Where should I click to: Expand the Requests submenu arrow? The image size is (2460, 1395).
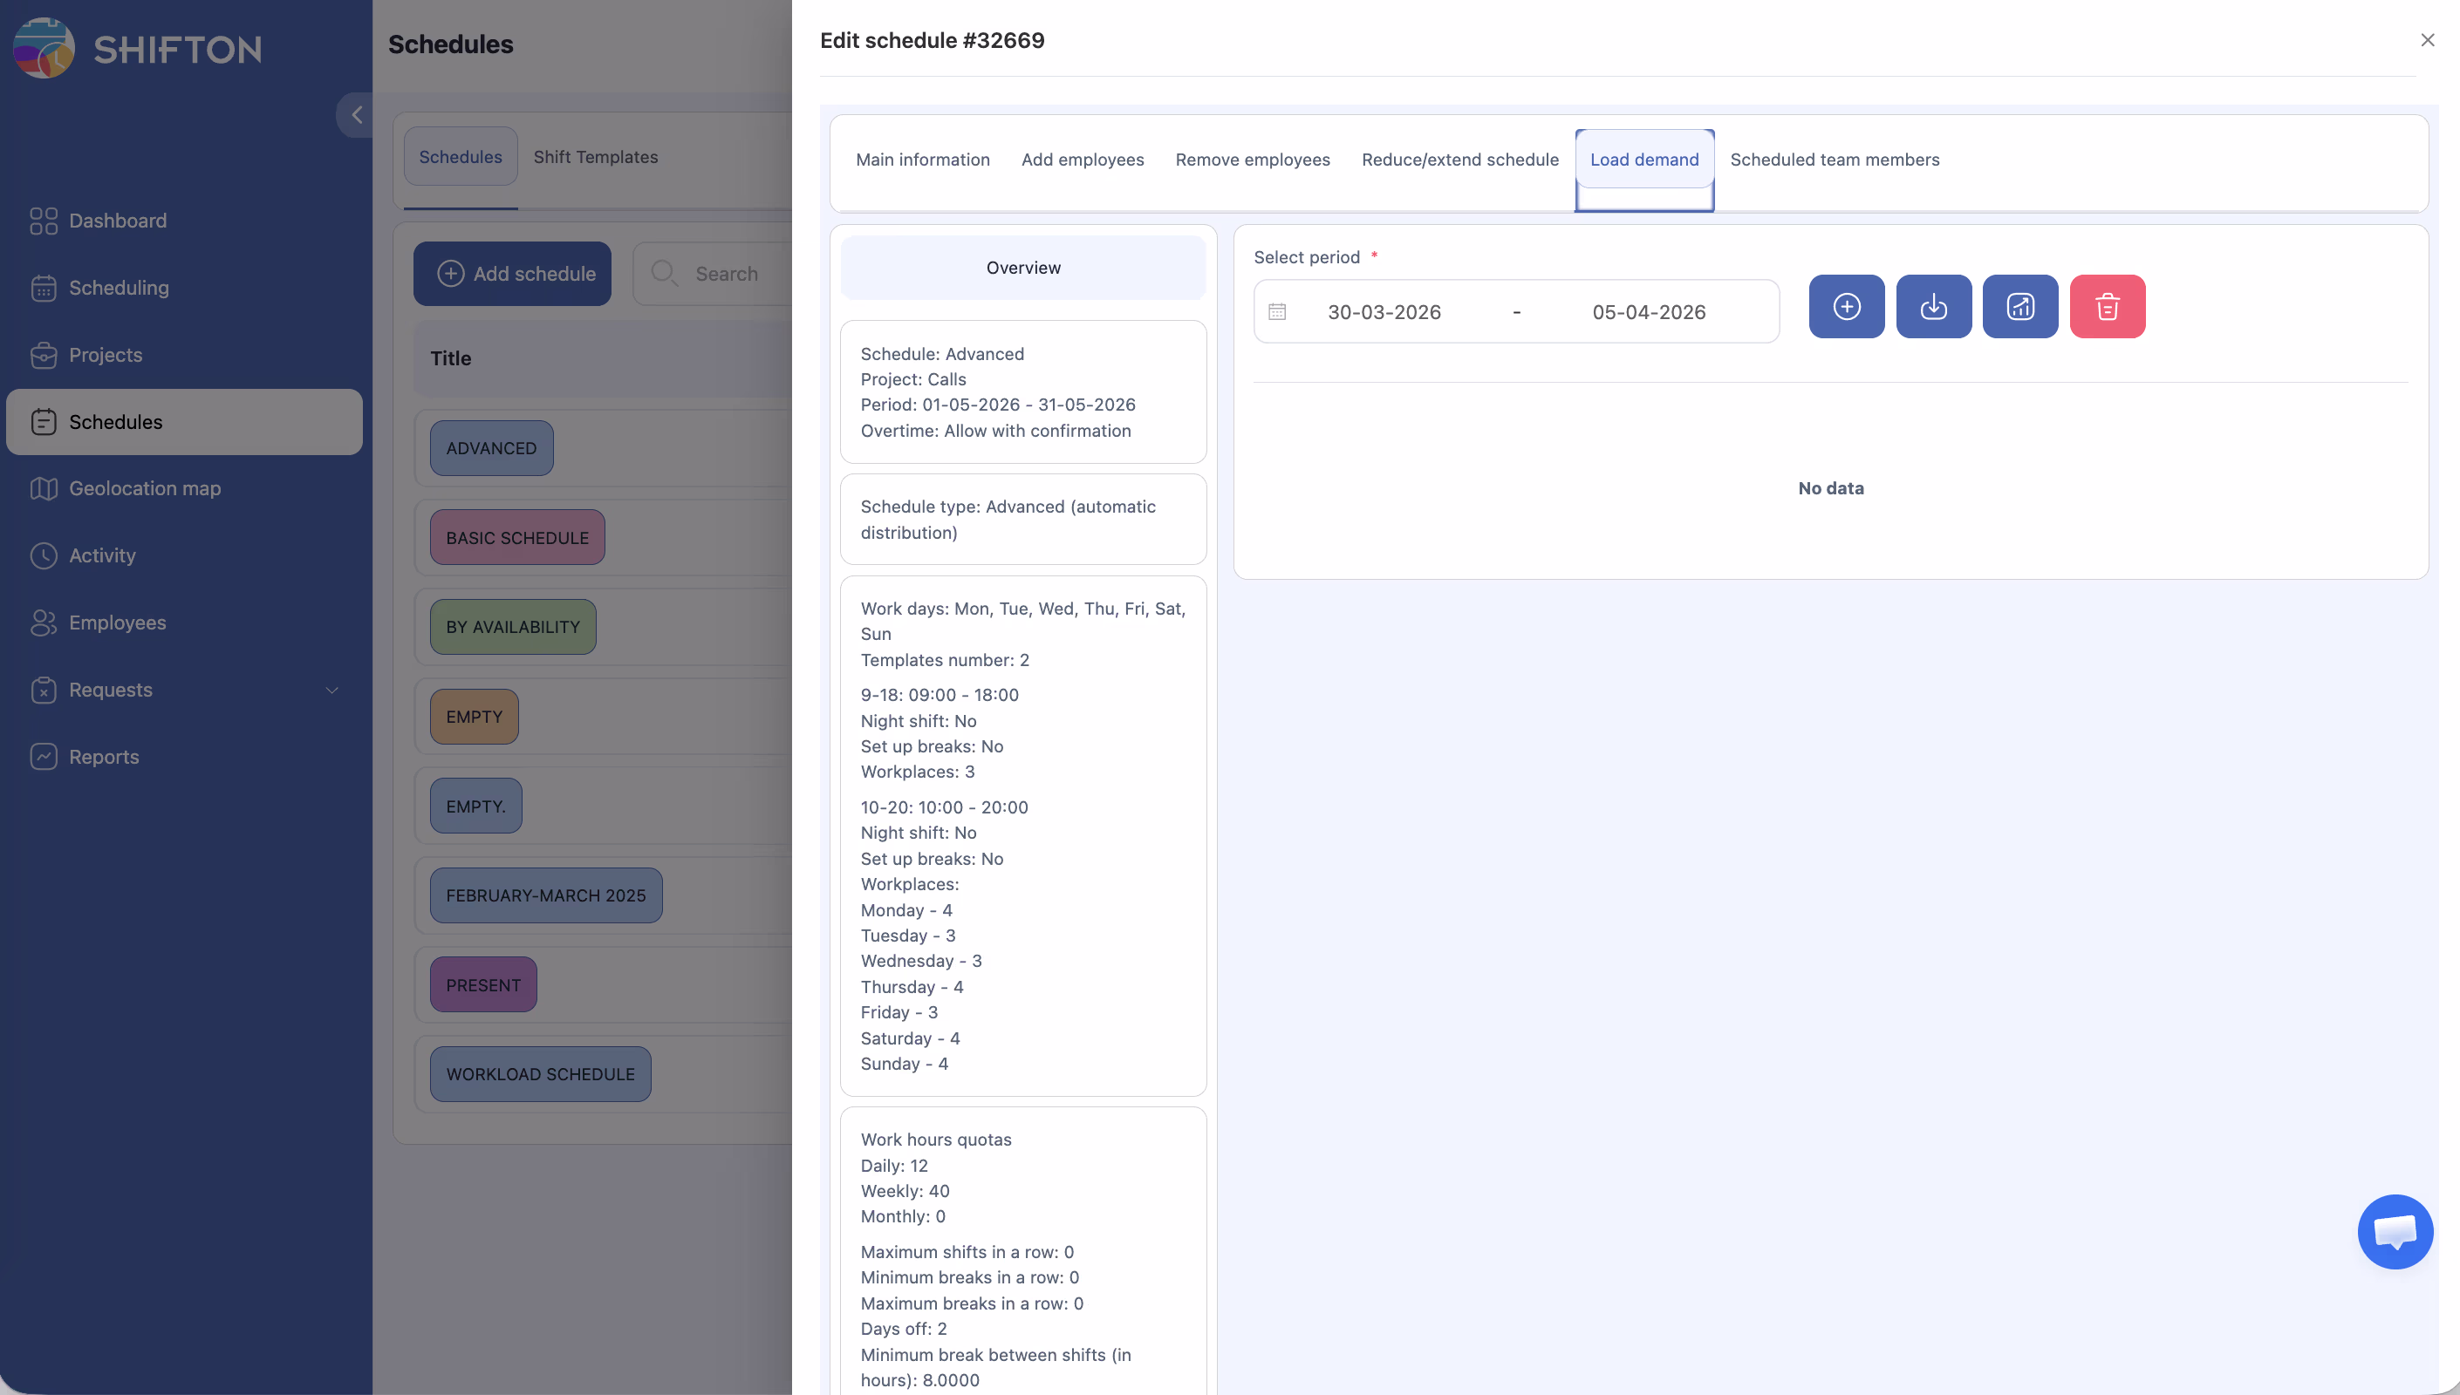point(331,690)
